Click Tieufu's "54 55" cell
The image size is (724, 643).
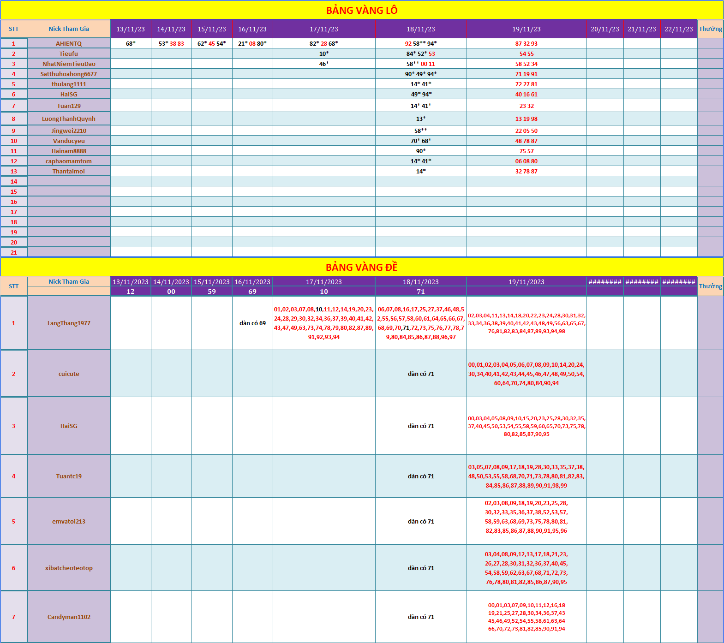[x=526, y=54]
